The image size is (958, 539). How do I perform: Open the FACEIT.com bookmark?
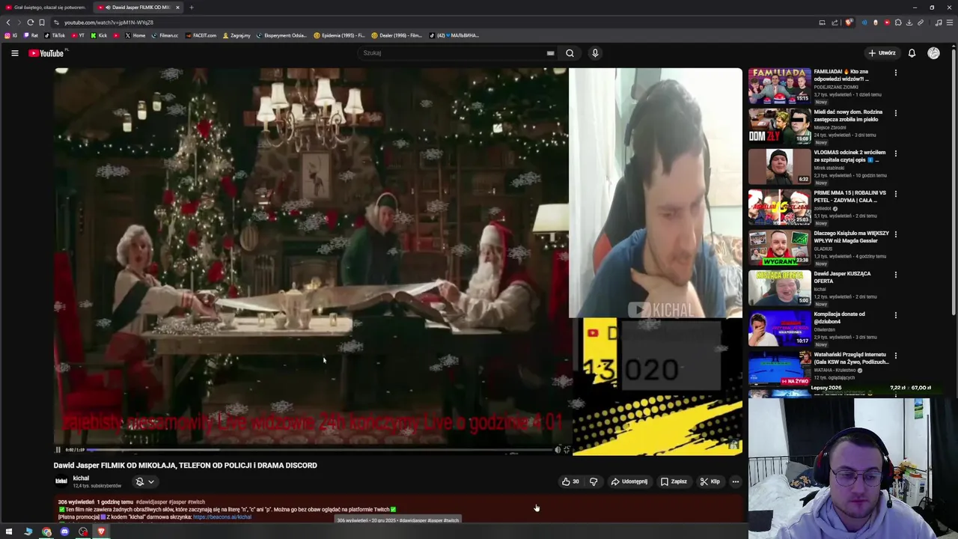201,35
